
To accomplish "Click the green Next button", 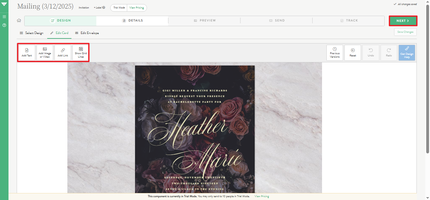I will pyautogui.click(x=403, y=21).
